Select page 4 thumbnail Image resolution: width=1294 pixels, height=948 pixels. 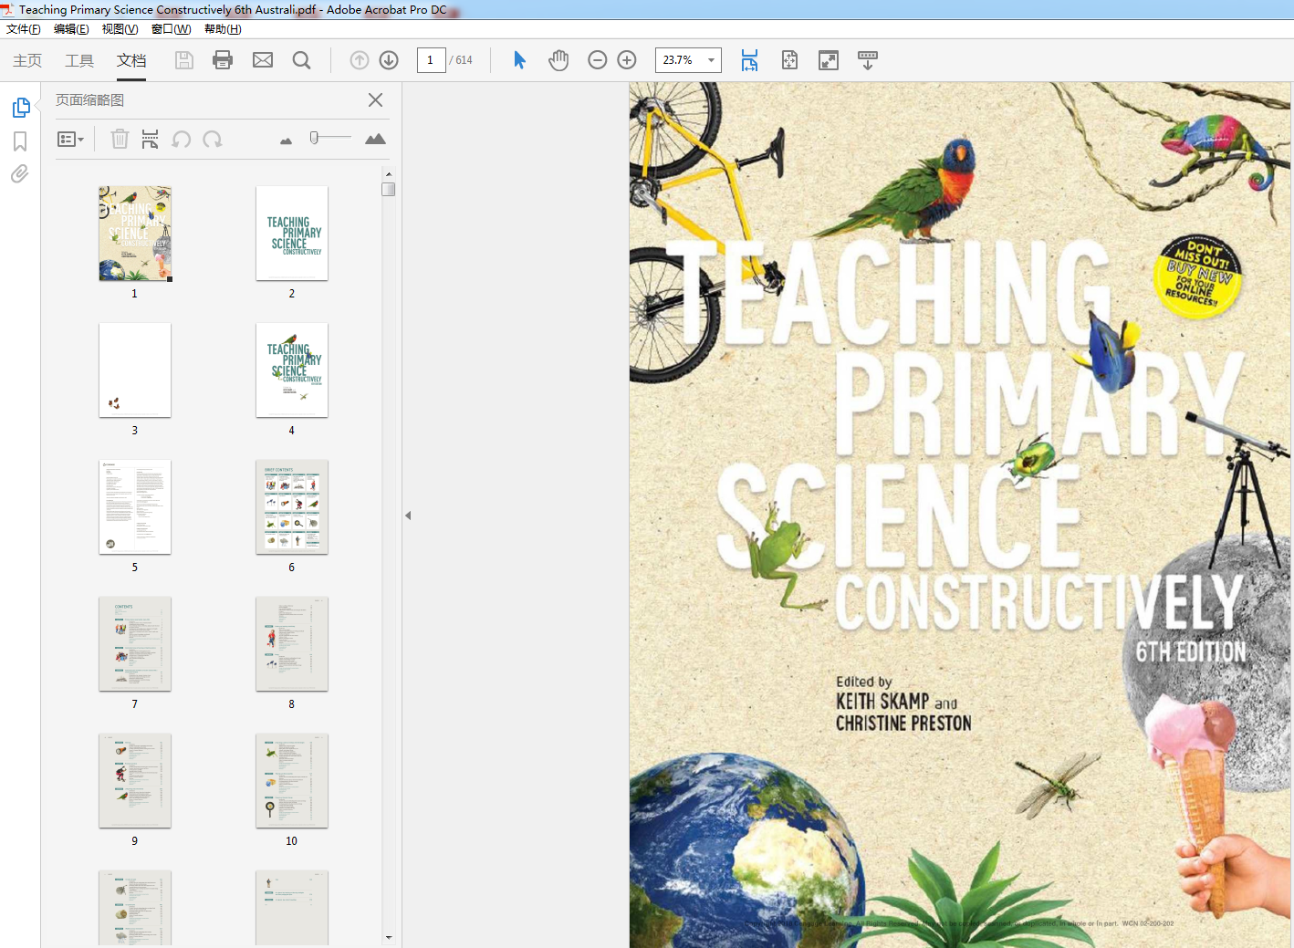(x=292, y=370)
